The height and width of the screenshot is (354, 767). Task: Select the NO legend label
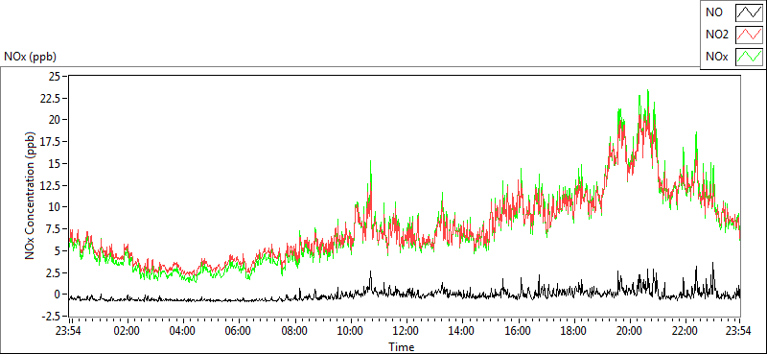(x=714, y=12)
